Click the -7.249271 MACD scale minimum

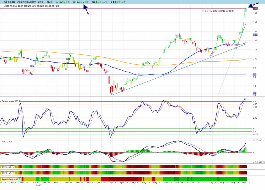[x=259, y=162]
